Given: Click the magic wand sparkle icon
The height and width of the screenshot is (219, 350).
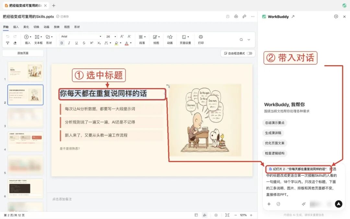Looking at the screenshot, I should (x=304, y=204).
